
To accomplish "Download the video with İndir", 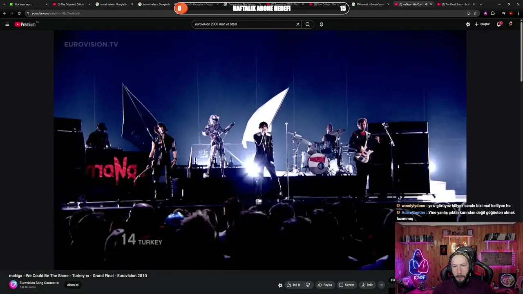I will (x=367, y=285).
